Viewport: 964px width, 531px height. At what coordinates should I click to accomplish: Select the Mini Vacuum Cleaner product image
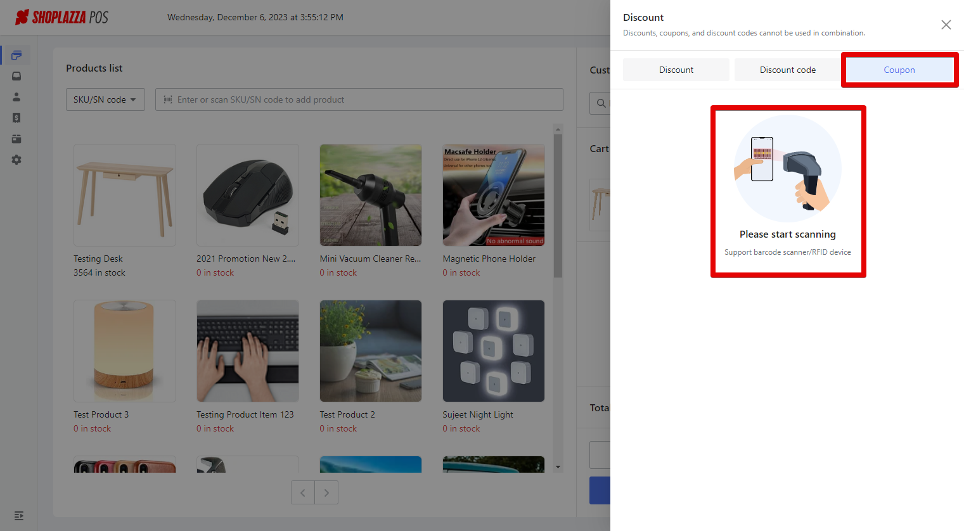[371, 195]
